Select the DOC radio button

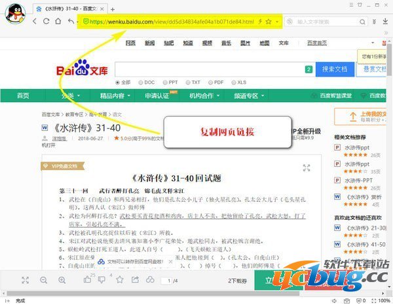pos(141,82)
